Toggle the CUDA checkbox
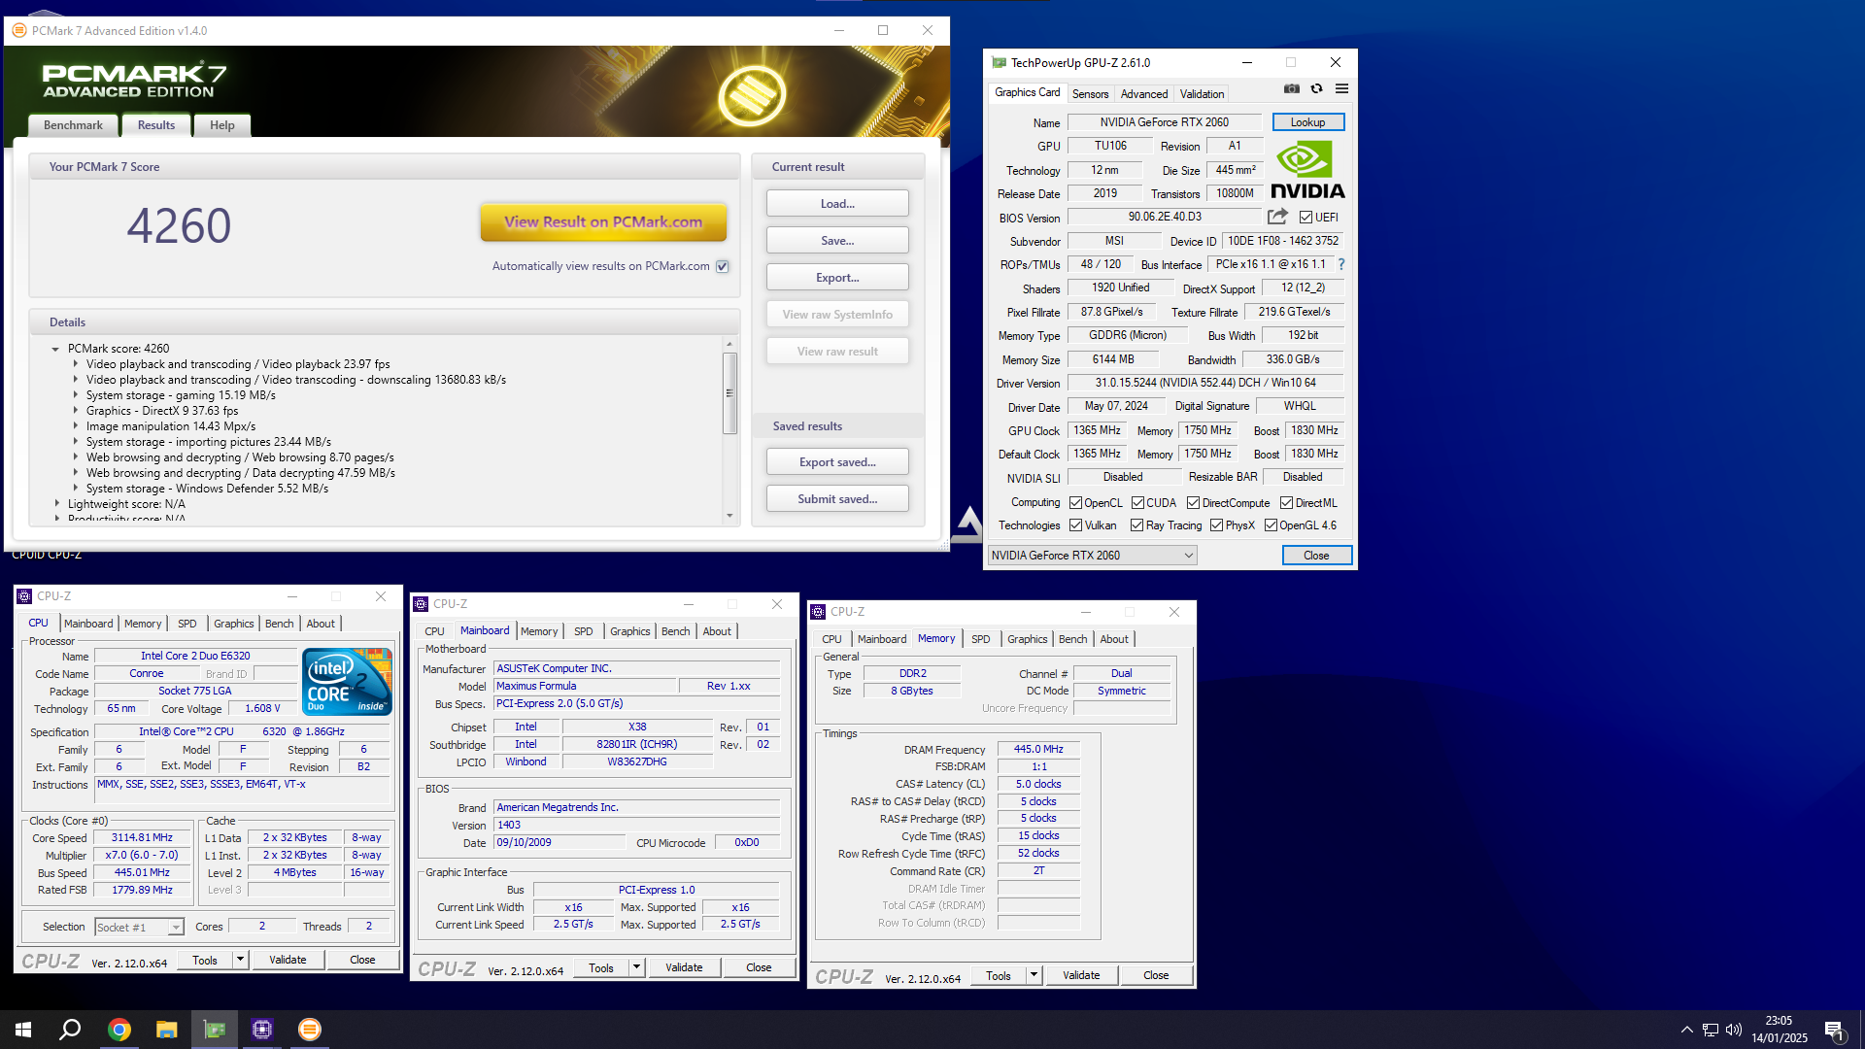The height and width of the screenshot is (1049, 1865). click(x=1137, y=503)
